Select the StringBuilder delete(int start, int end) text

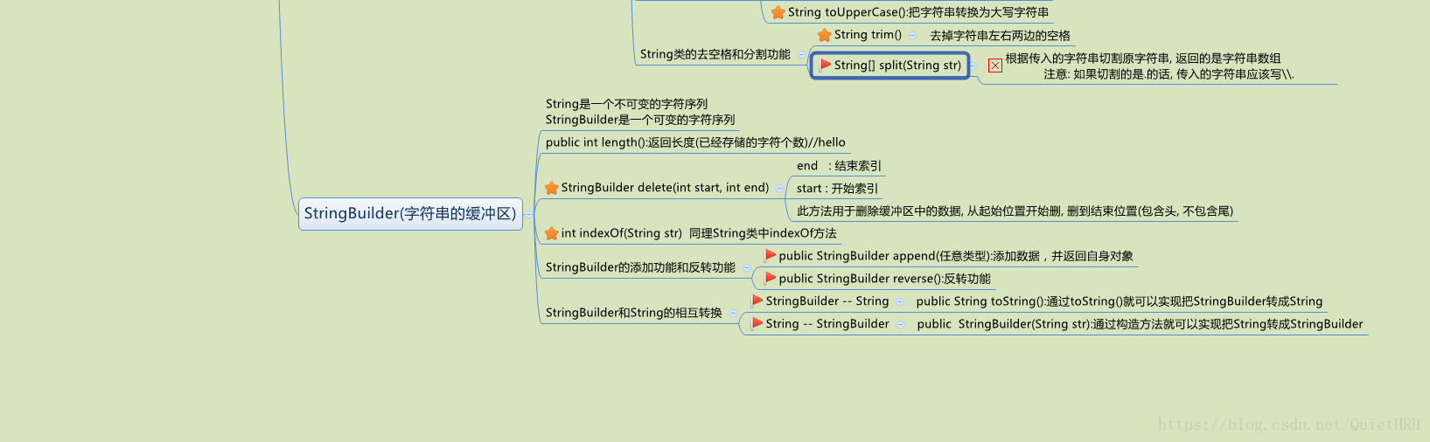(665, 188)
